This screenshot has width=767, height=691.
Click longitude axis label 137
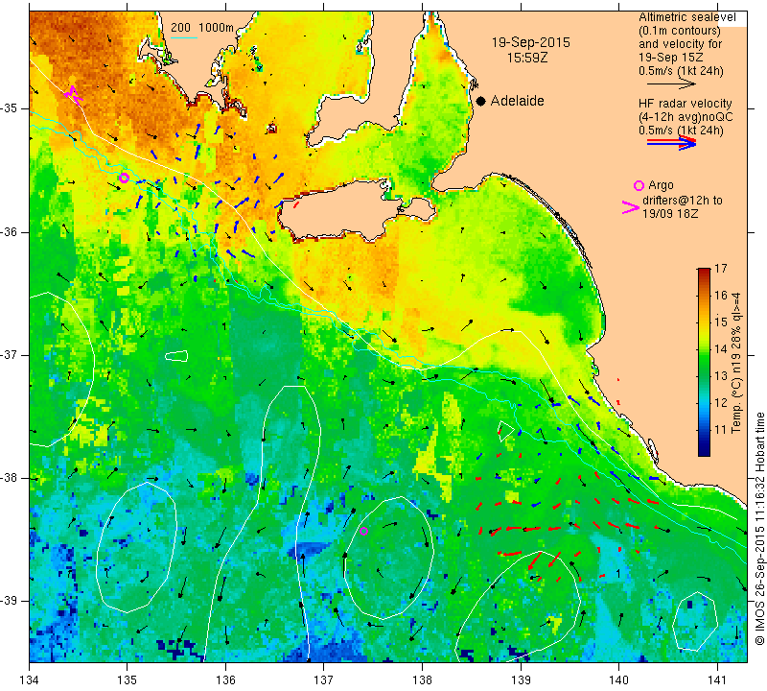coord(324,680)
